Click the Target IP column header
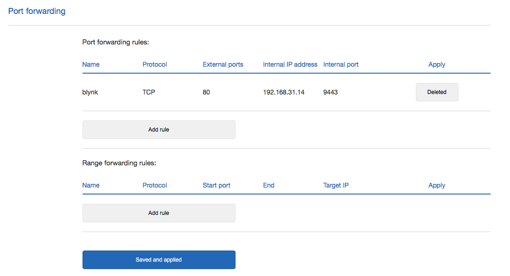The width and height of the screenshot is (510, 276). pos(336,185)
